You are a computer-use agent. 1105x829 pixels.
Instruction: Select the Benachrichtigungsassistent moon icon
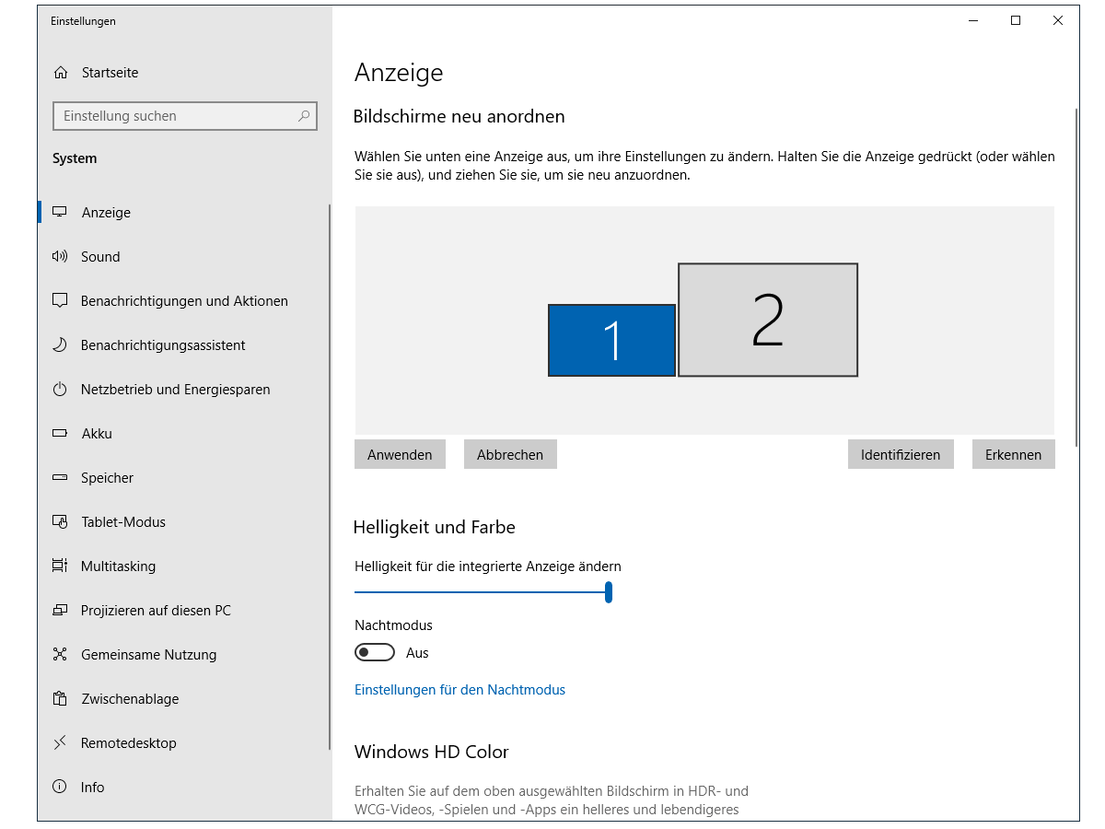(x=61, y=345)
